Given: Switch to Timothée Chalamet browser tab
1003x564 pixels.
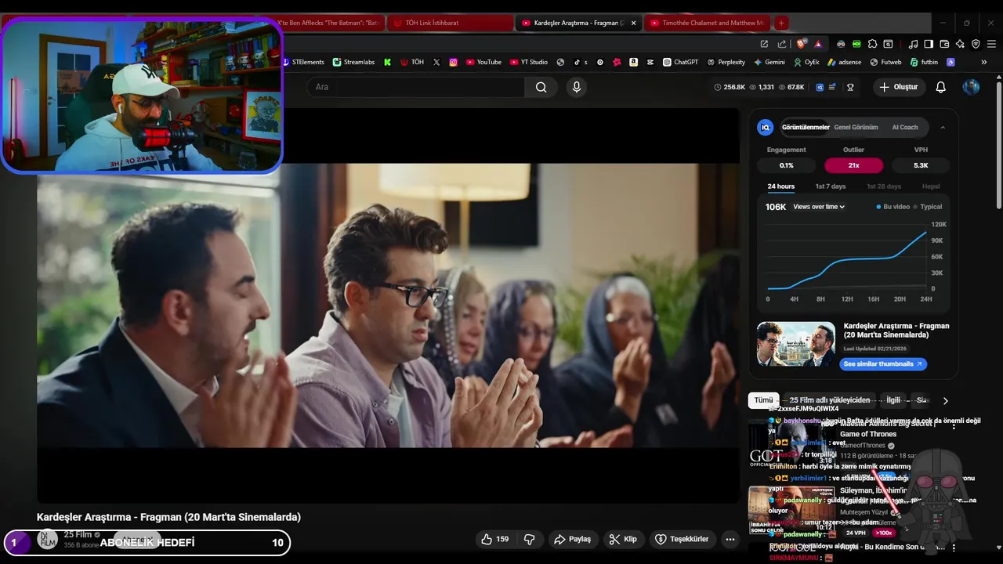Looking at the screenshot, I should 705,23.
